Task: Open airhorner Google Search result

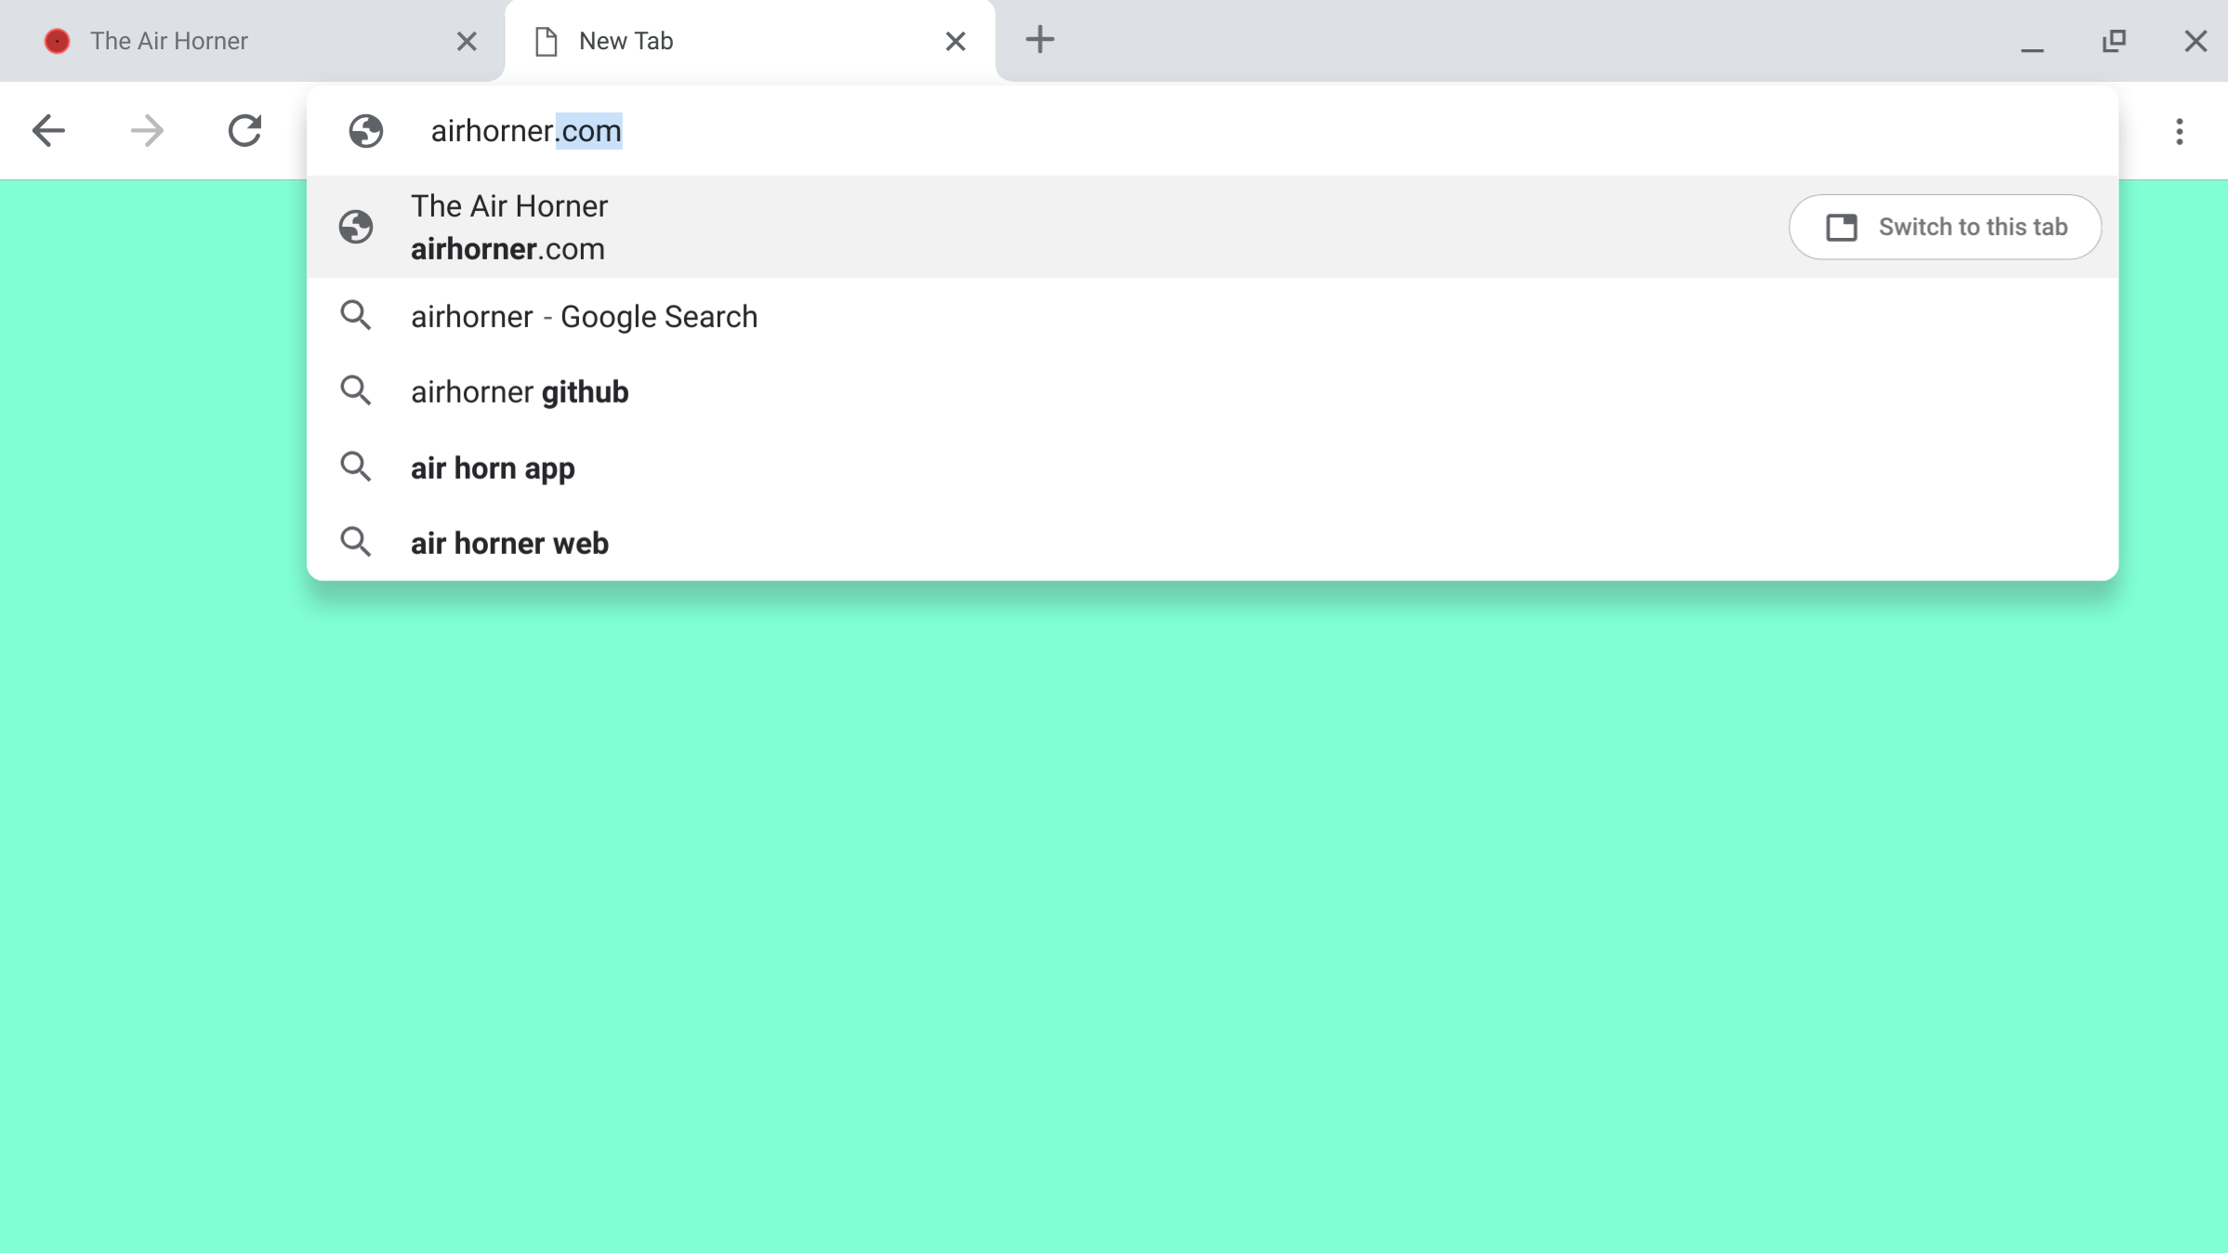Action: pos(585,315)
